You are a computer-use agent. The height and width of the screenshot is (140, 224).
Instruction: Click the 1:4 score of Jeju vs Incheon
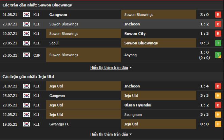[205, 86]
